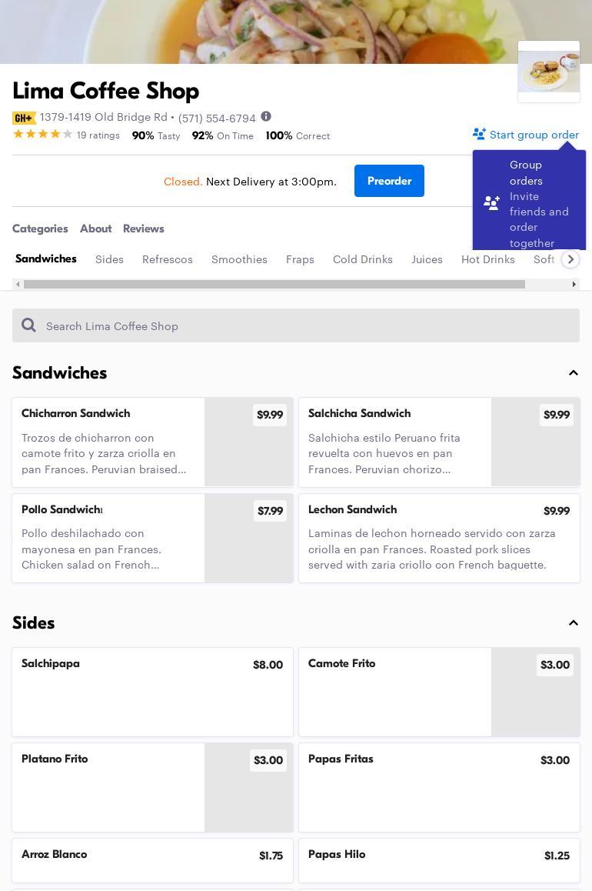Viewport: 592px width, 891px height.
Task: Click the group order people icon
Action: point(479,135)
